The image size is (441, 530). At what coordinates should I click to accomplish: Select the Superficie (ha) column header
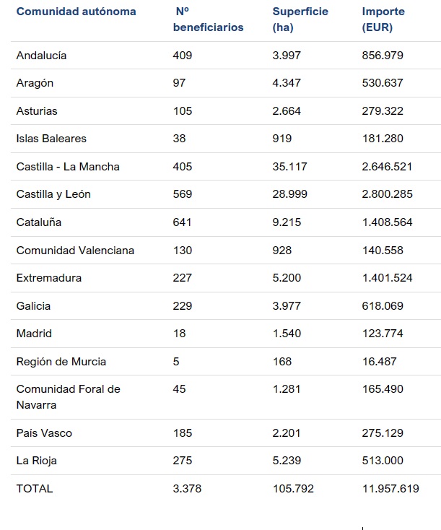(x=300, y=20)
